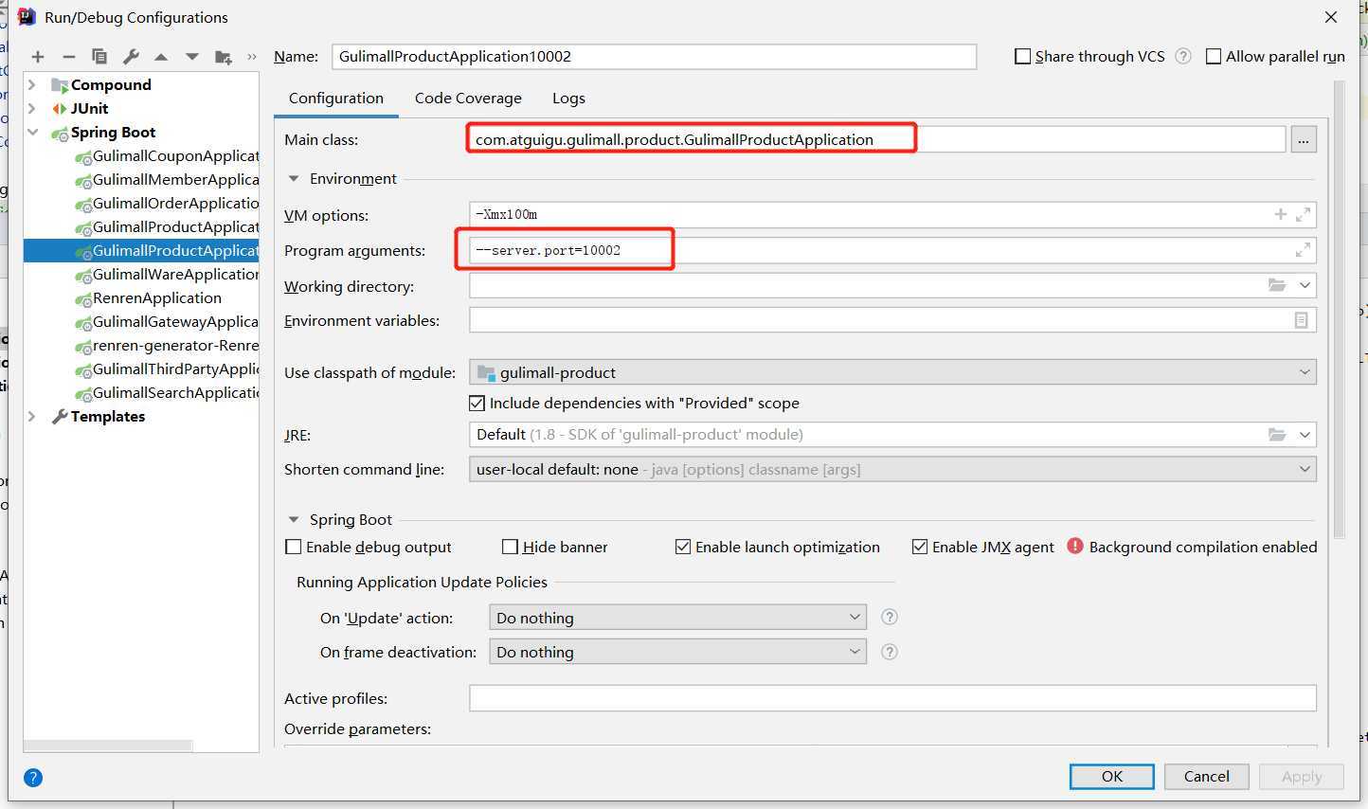Click the IntelliJ logo in the title bar
The width and height of the screenshot is (1368, 809).
coord(27,17)
